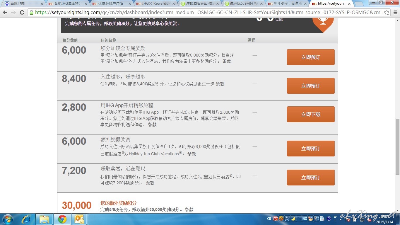Open 条款 link under 额外度假奖赏

click(x=192, y=154)
